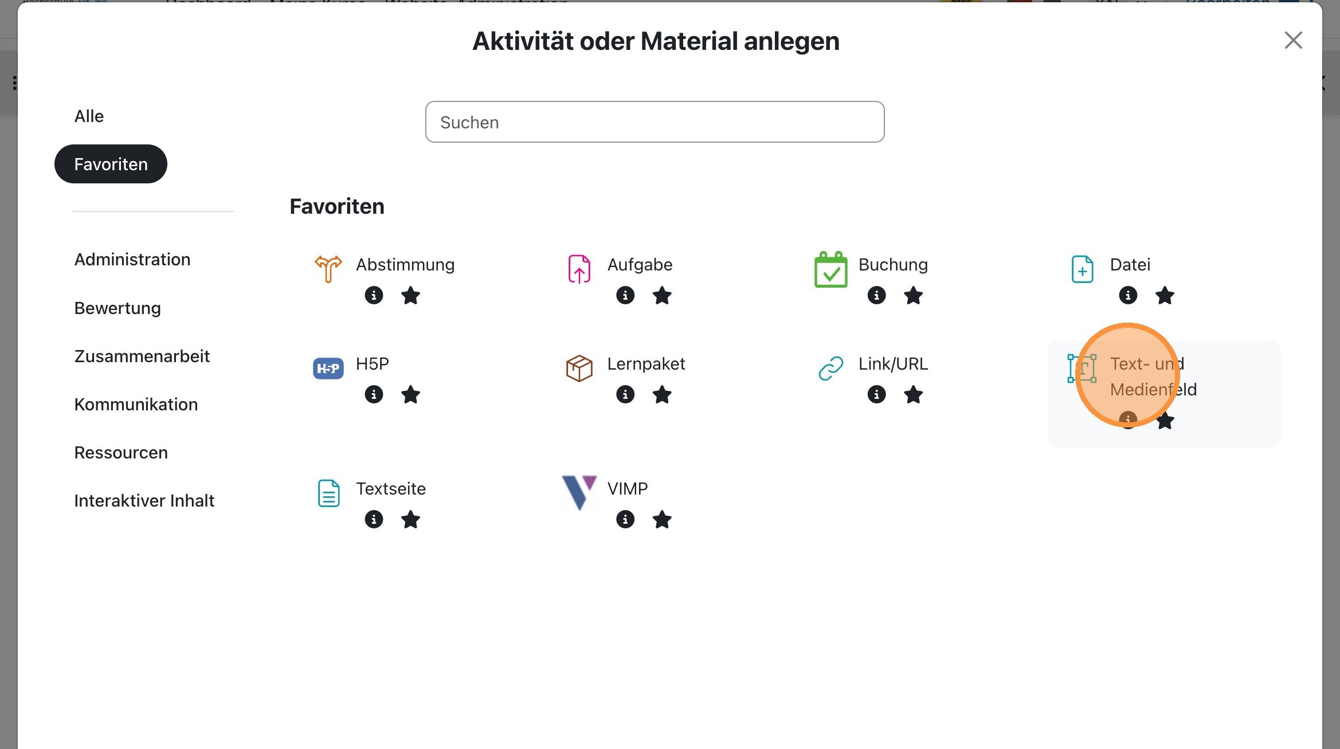Select the VIMP video icon
This screenshot has height=749, width=1340.
pos(579,493)
